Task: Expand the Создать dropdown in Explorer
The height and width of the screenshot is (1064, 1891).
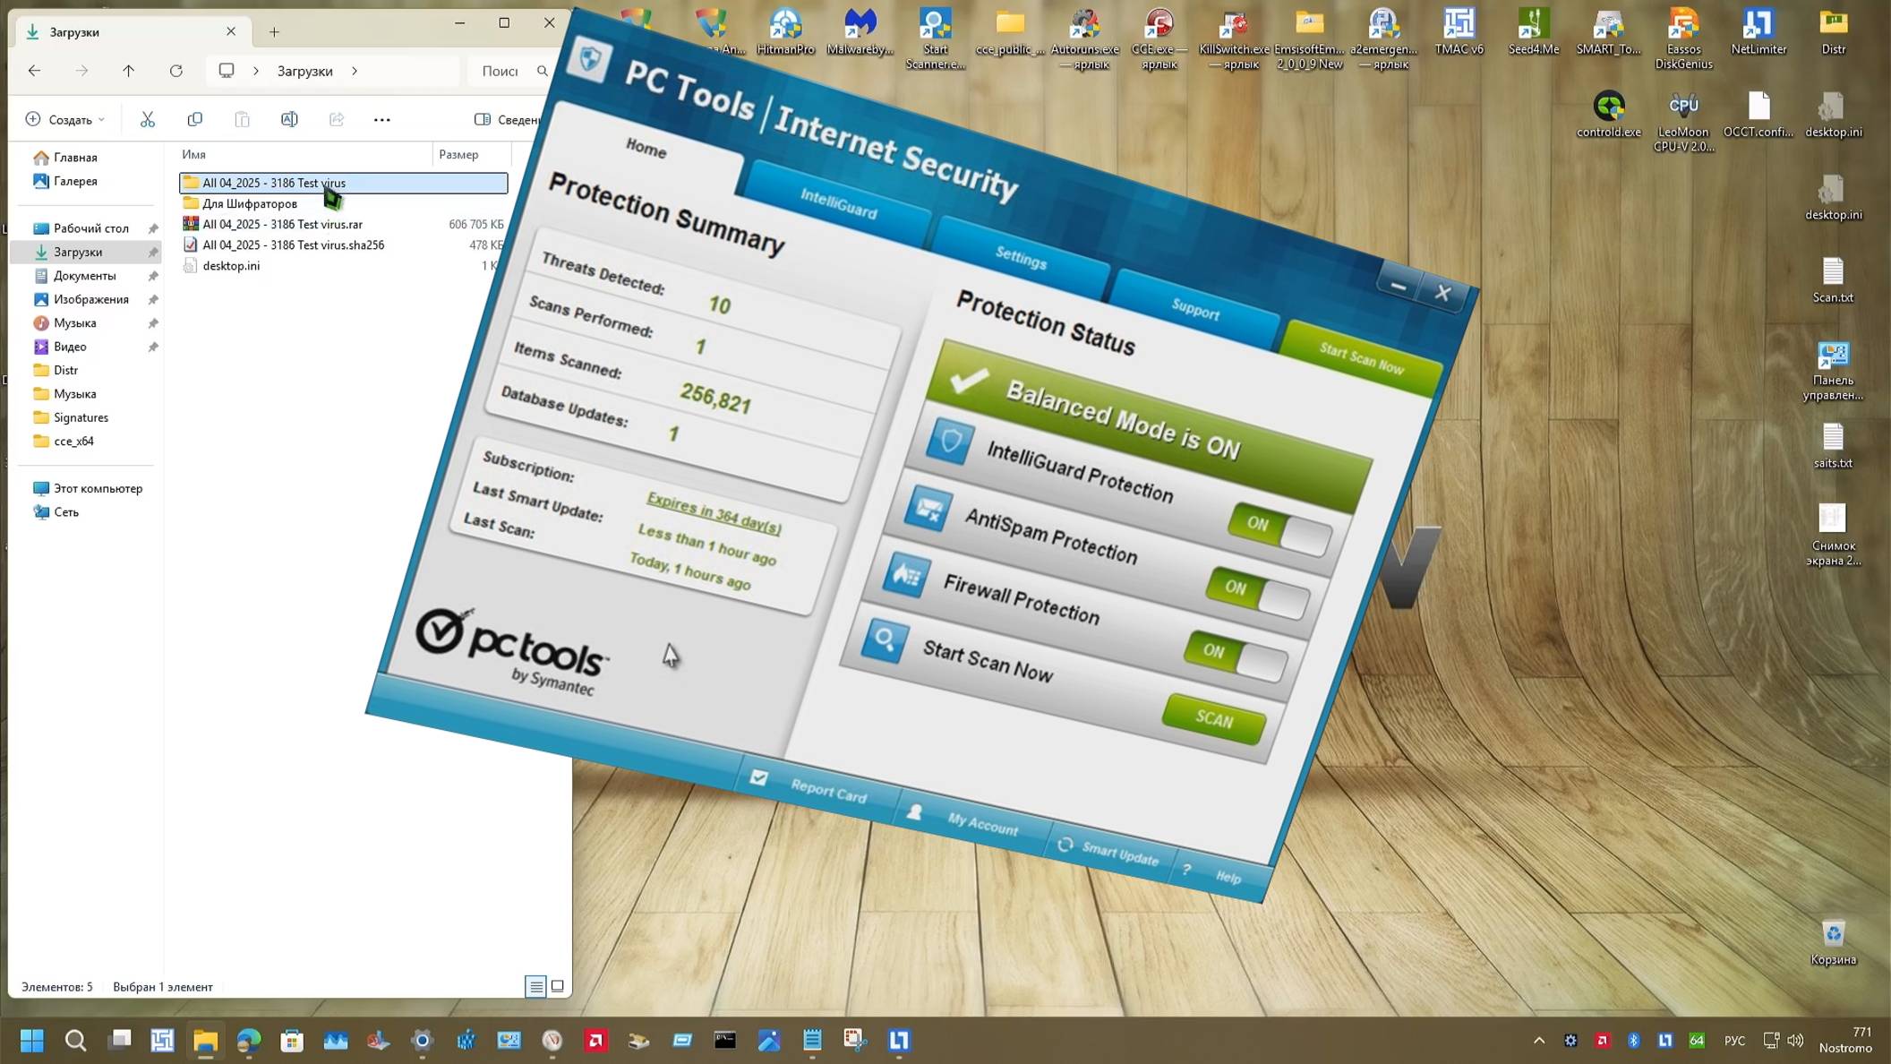Action: (65, 119)
